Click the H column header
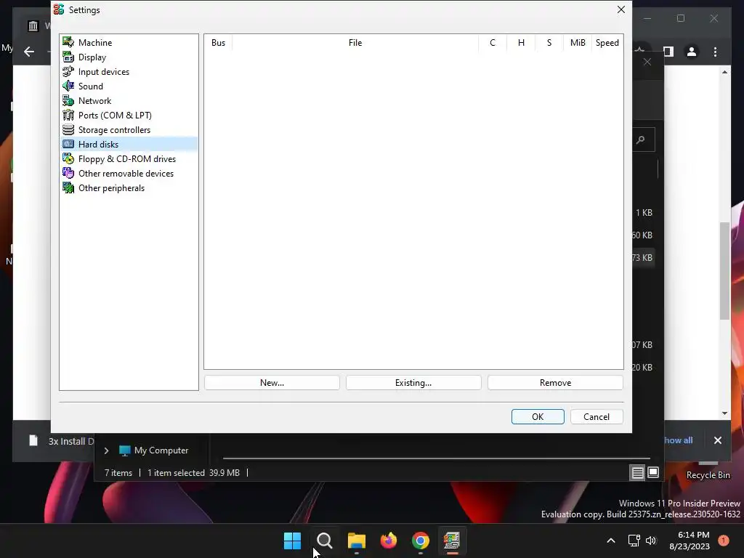Viewport: 744px width, 558px height. [521, 43]
